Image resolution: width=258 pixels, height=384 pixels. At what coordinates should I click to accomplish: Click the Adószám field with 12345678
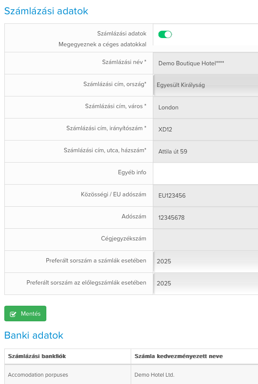(206, 218)
